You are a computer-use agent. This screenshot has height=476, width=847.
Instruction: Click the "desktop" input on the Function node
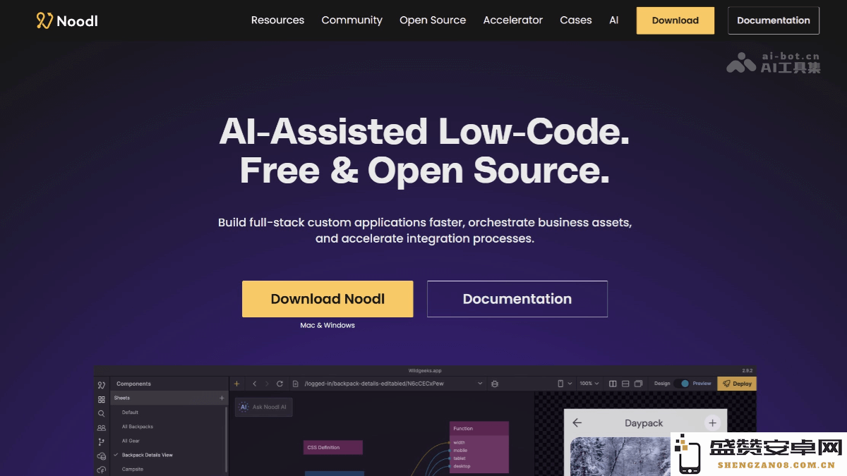[x=462, y=466]
